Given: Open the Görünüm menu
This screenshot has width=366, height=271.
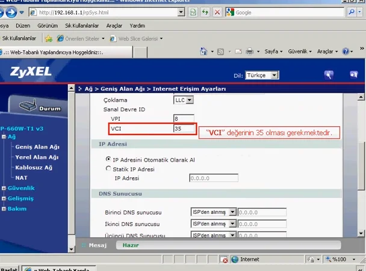Looking at the screenshot, I should (x=48, y=26).
